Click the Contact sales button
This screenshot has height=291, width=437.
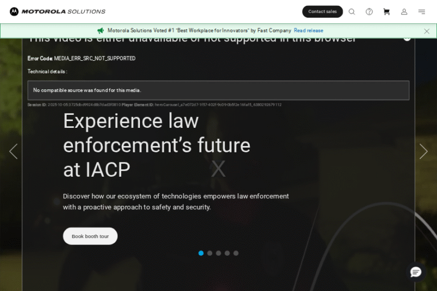click(x=322, y=11)
